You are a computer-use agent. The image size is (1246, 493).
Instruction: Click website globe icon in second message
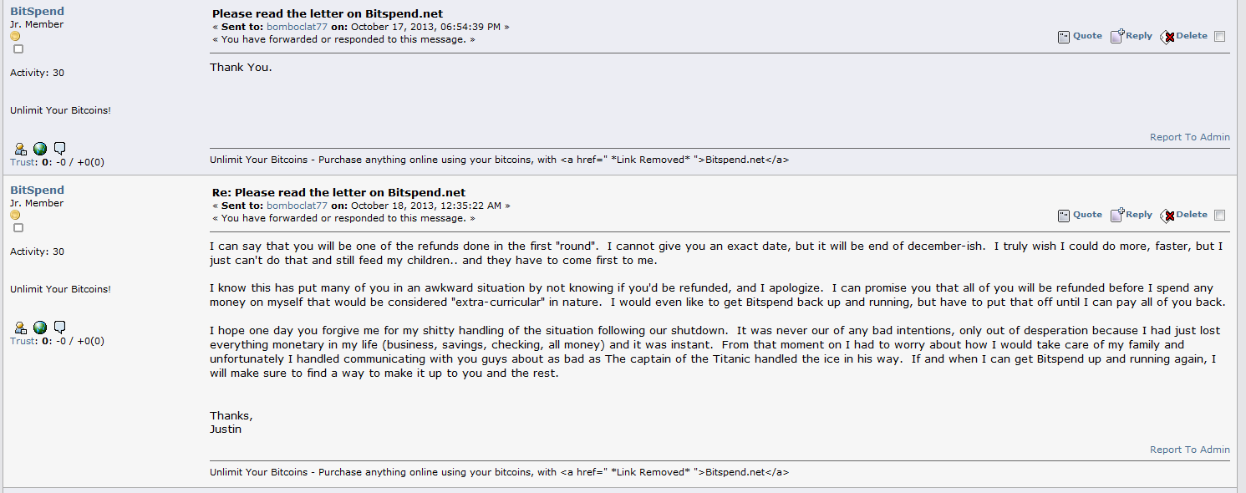(40, 328)
